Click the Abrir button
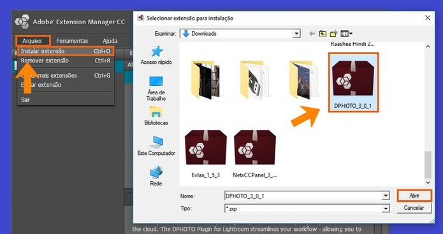The width and height of the screenshot is (443, 234). (414, 196)
